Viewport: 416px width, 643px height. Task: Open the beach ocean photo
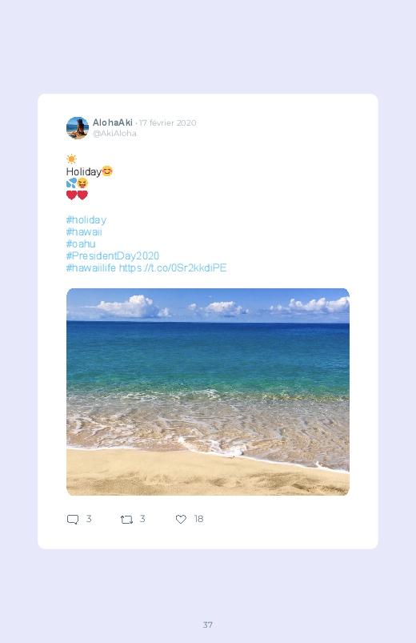tap(208, 392)
